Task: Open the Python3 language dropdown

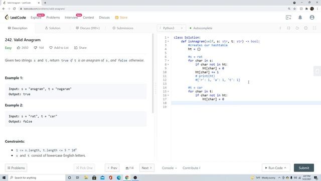Action: click(x=172, y=28)
